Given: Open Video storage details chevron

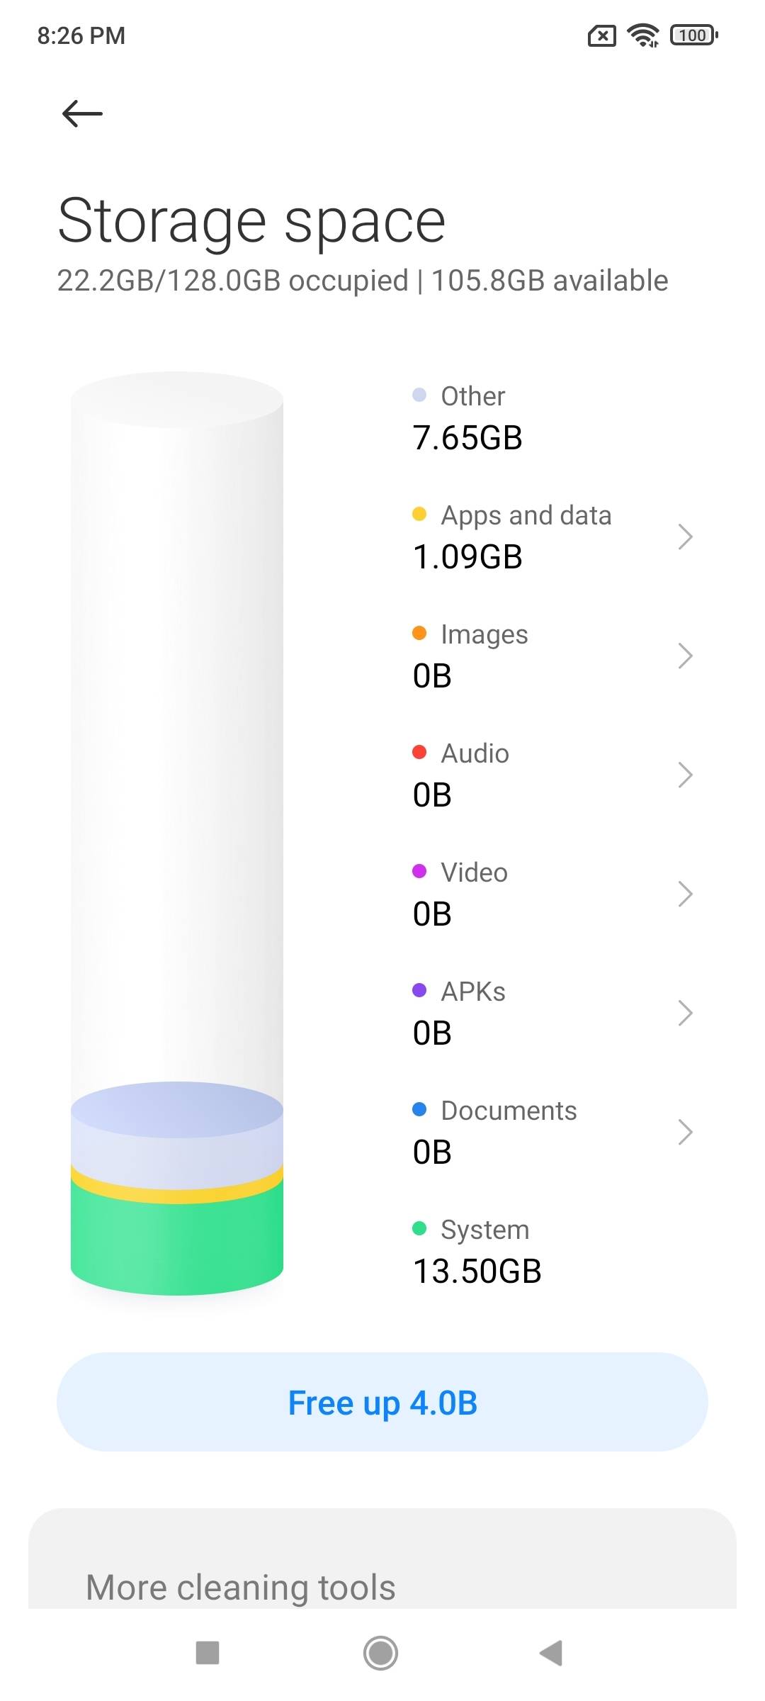Looking at the screenshot, I should (x=684, y=894).
